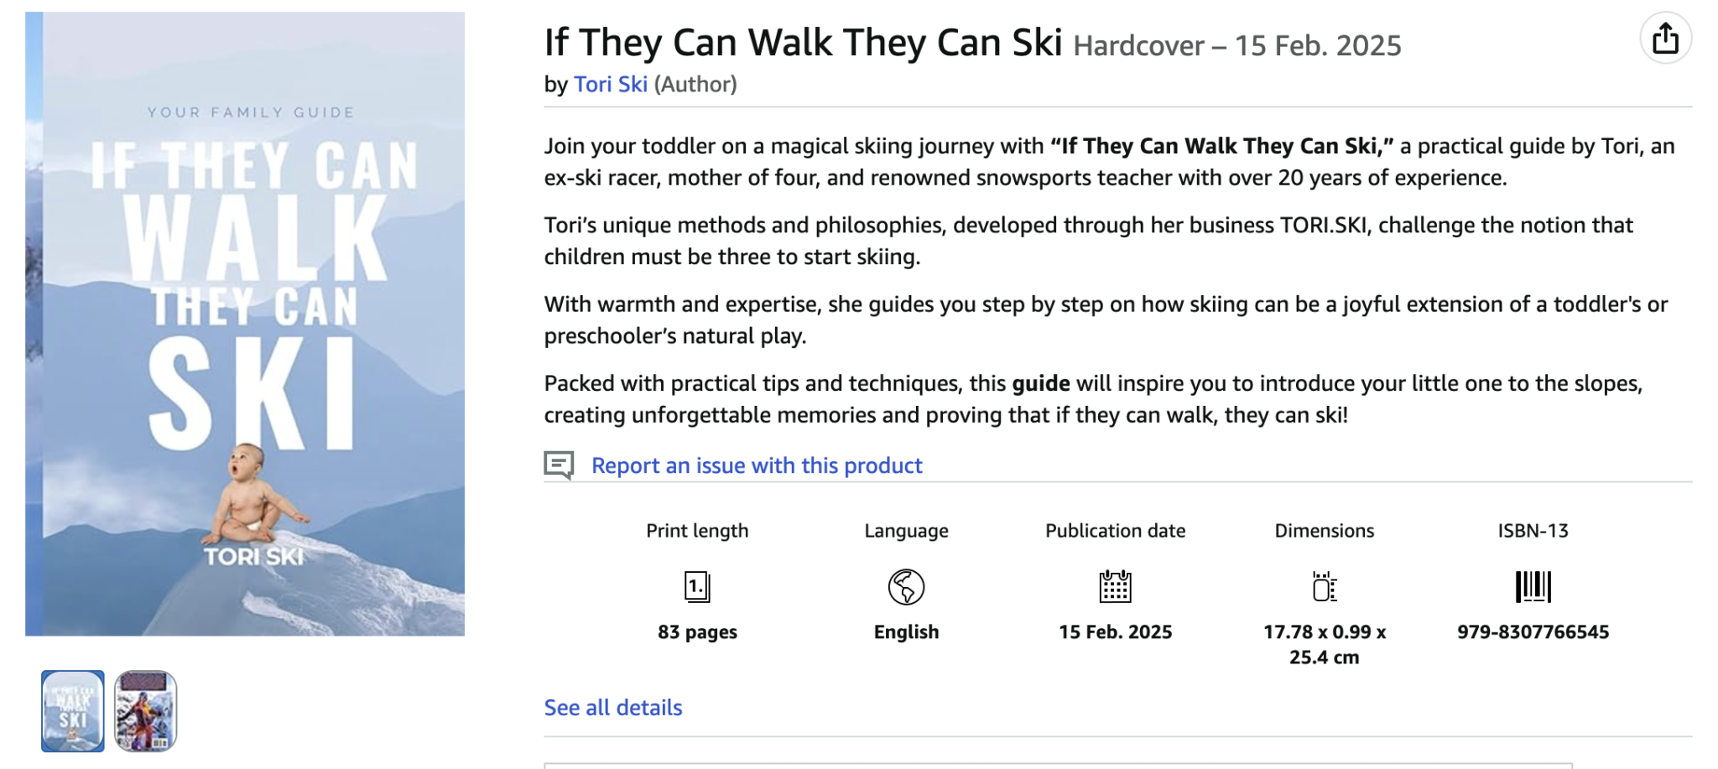
Task: Open See all details link
Action: click(612, 708)
